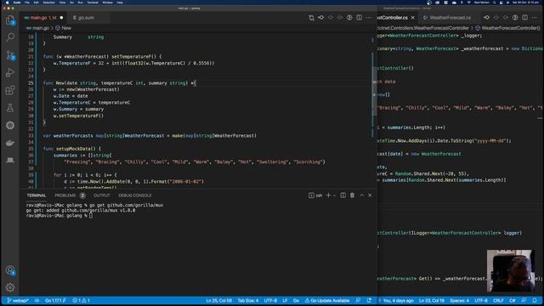Open More Actions in the C# window toolbar
This screenshot has width=544, height=306.
(535, 18)
